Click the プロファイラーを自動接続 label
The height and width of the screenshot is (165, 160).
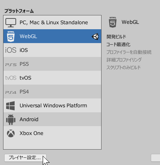[129, 52]
